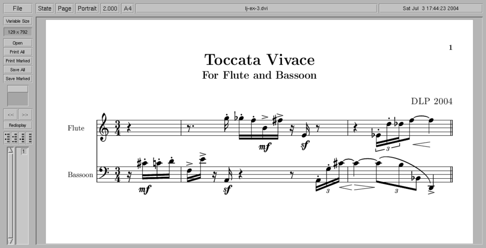
Task: Expand the 2.000 scale dropdown
Action: coord(110,9)
